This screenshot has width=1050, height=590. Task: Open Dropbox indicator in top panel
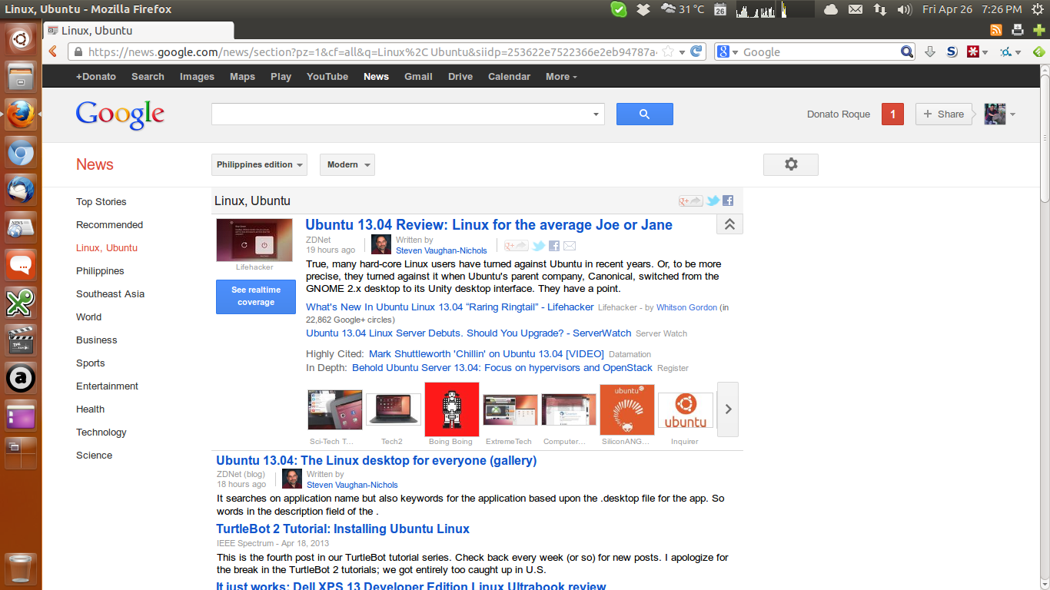point(644,9)
